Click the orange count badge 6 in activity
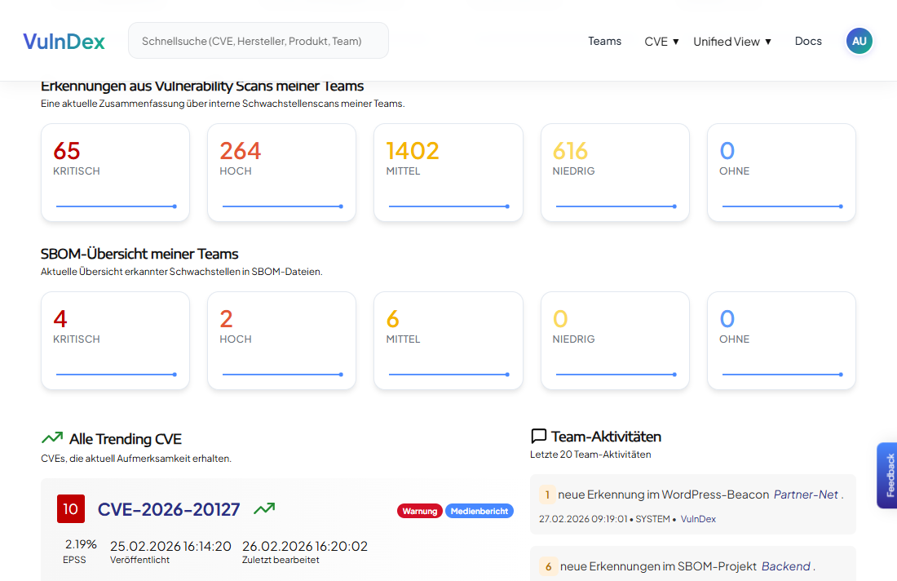897x581 pixels. (548, 566)
